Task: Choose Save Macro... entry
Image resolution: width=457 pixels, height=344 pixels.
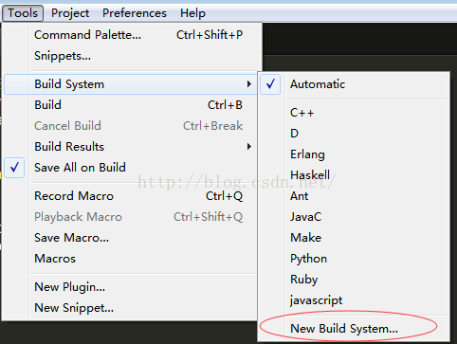Action: [x=131, y=238]
